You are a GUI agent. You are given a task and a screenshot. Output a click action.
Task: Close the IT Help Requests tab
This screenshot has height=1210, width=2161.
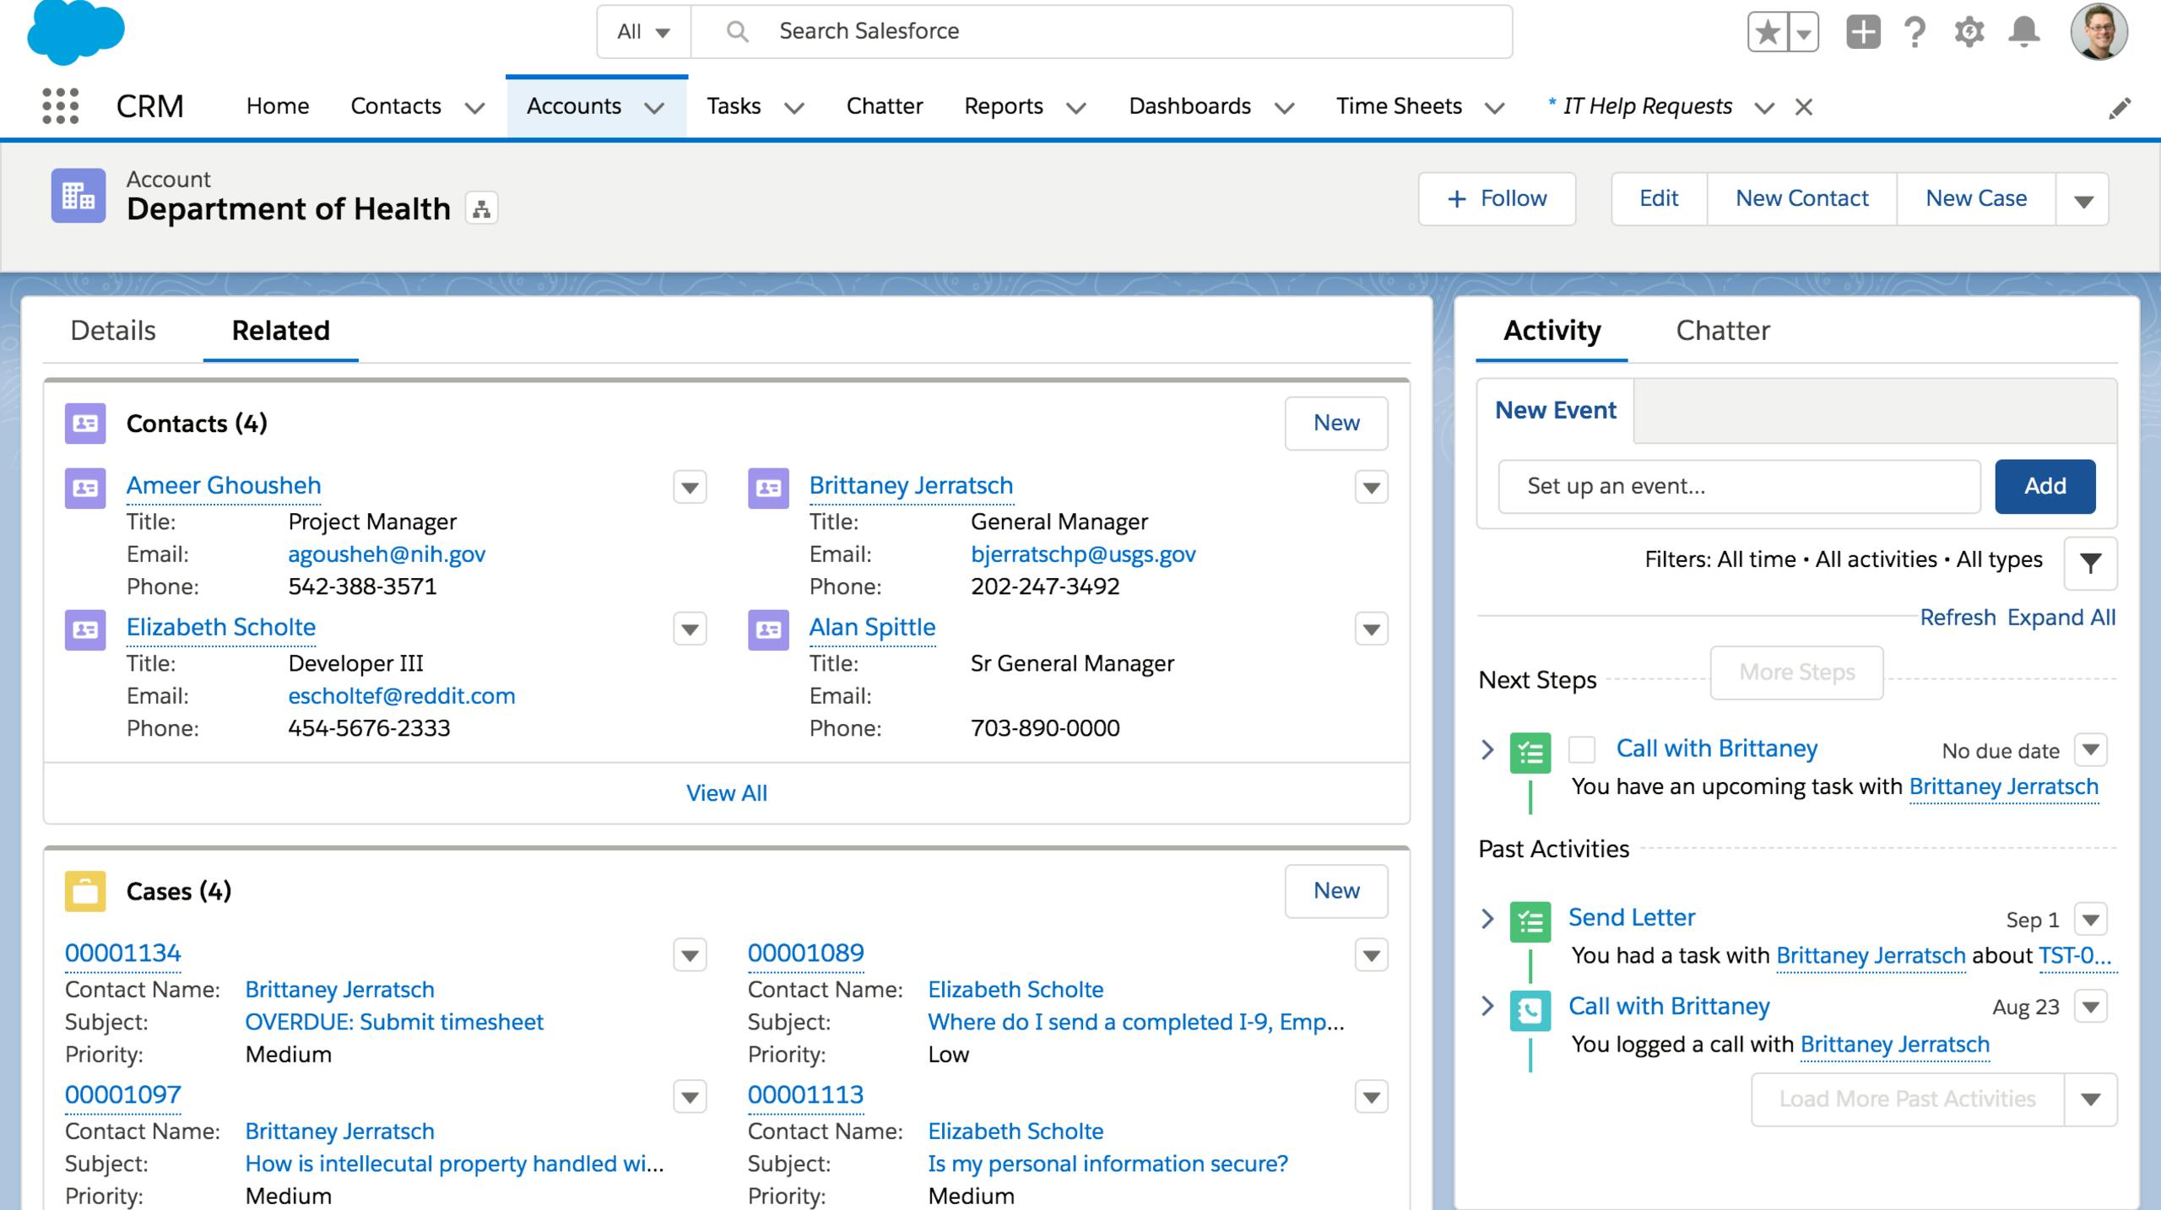[1804, 107]
